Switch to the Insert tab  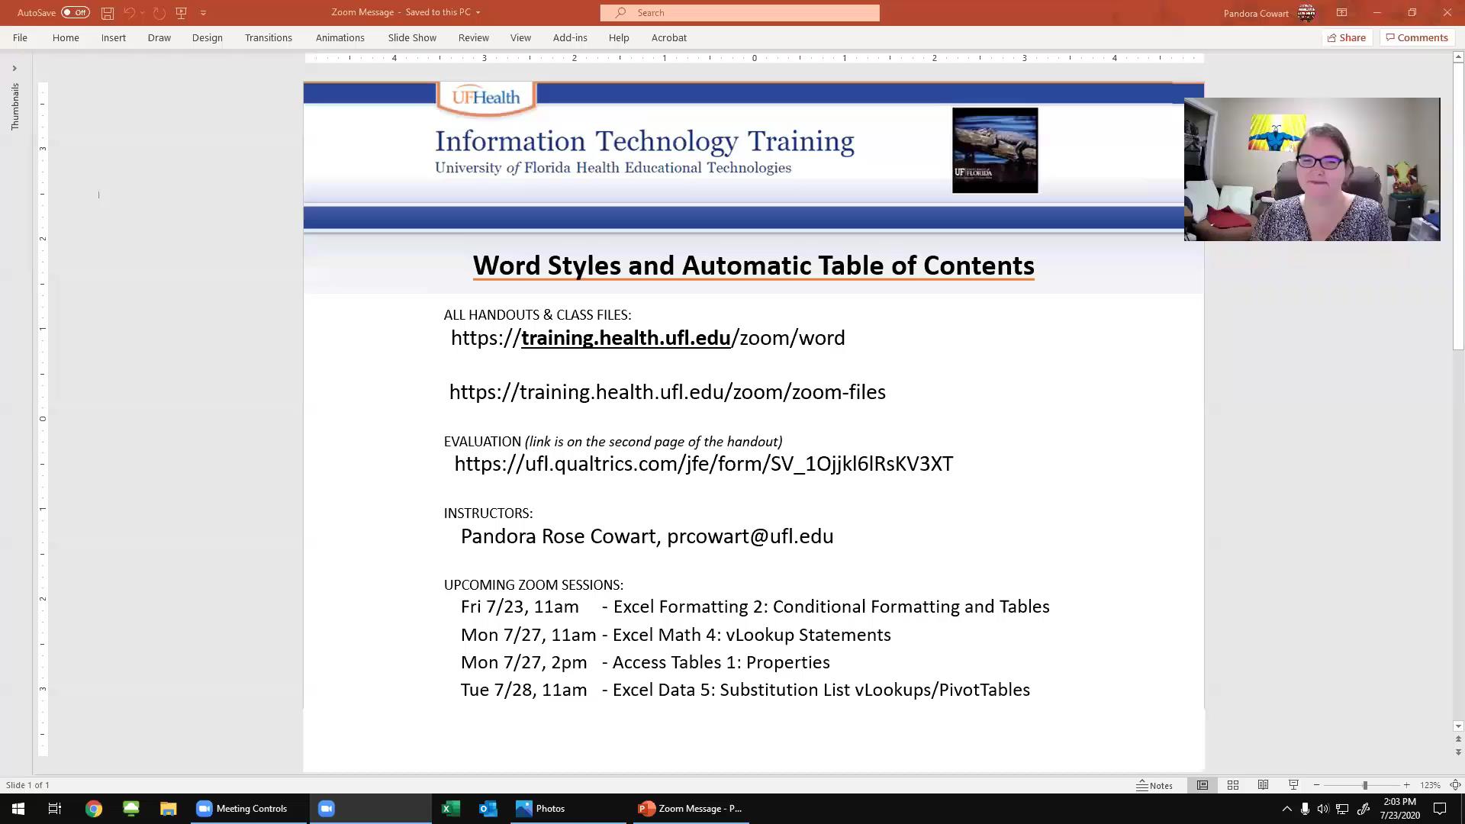(114, 37)
